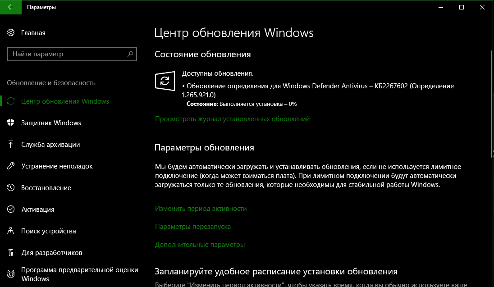This screenshot has width=494, height=287.
Task: Maximize the Параметры window
Action: [x=462, y=7]
